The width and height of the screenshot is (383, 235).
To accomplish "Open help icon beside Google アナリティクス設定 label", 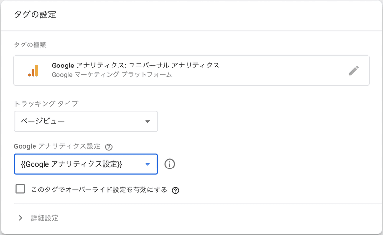I will [109, 147].
